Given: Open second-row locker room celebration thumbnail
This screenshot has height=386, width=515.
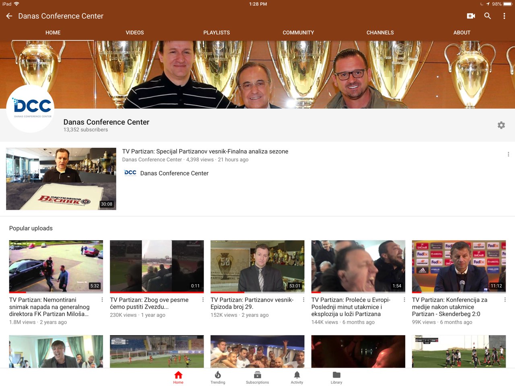Looking at the screenshot, I should click(x=257, y=351).
